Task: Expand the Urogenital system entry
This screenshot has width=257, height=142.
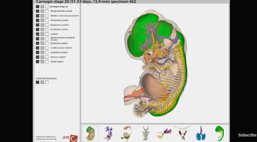Action: click(x=59, y=30)
